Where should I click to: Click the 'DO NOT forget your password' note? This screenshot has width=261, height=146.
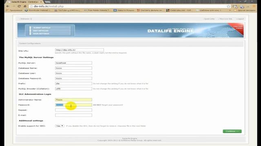pyautogui.click(x=108, y=105)
